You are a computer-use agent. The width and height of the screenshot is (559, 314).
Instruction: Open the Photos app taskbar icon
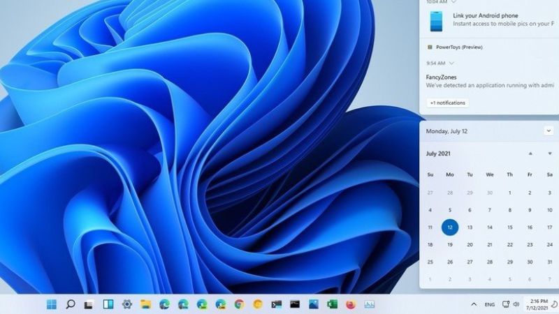pyautogui.click(x=314, y=304)
